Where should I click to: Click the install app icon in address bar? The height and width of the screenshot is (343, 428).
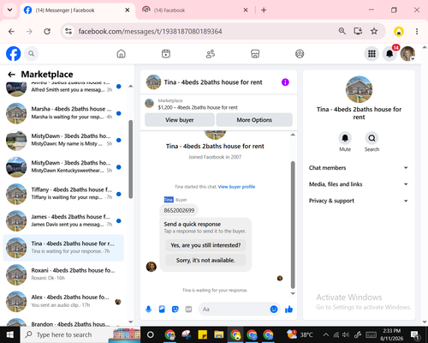[358, 31]
